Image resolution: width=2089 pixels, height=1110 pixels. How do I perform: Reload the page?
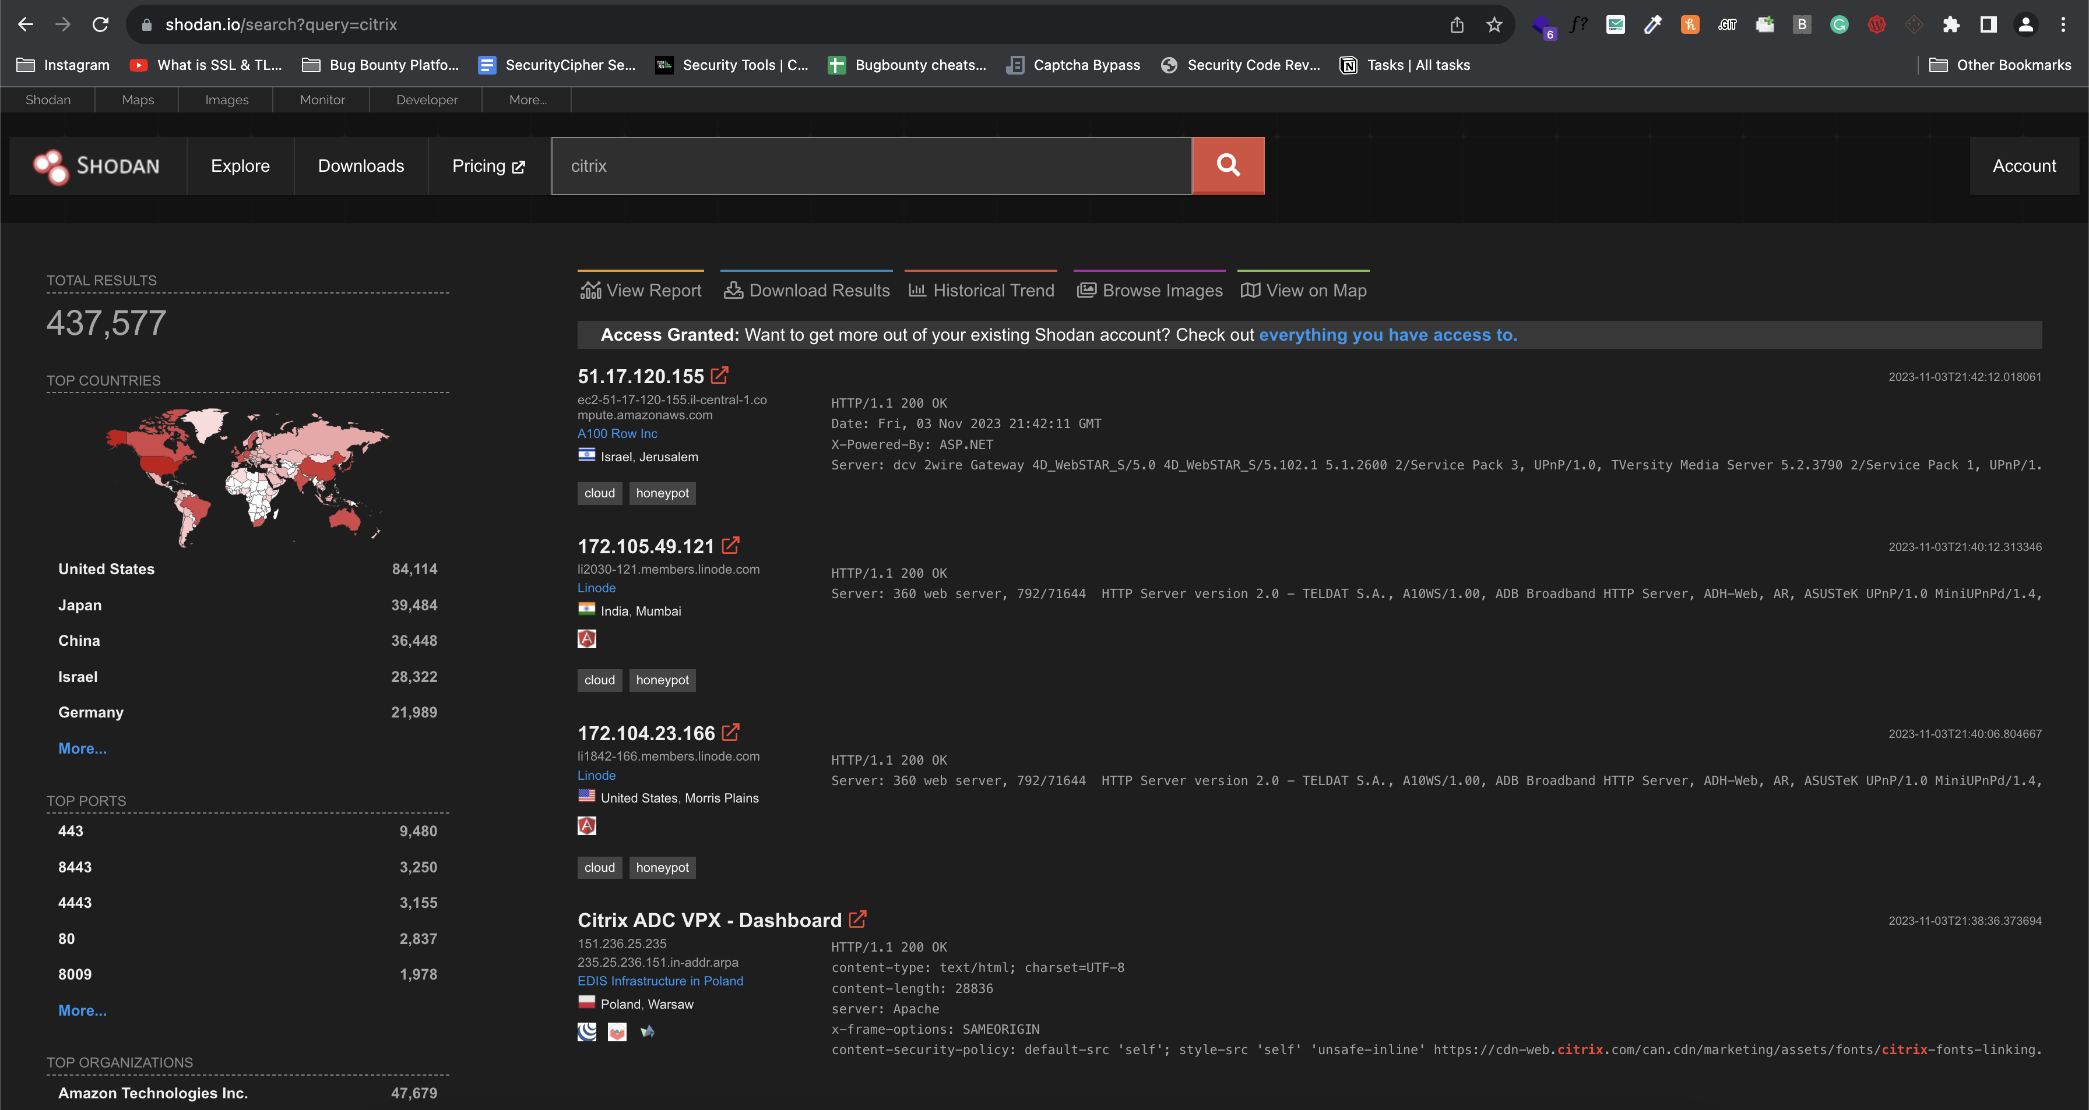101,24
